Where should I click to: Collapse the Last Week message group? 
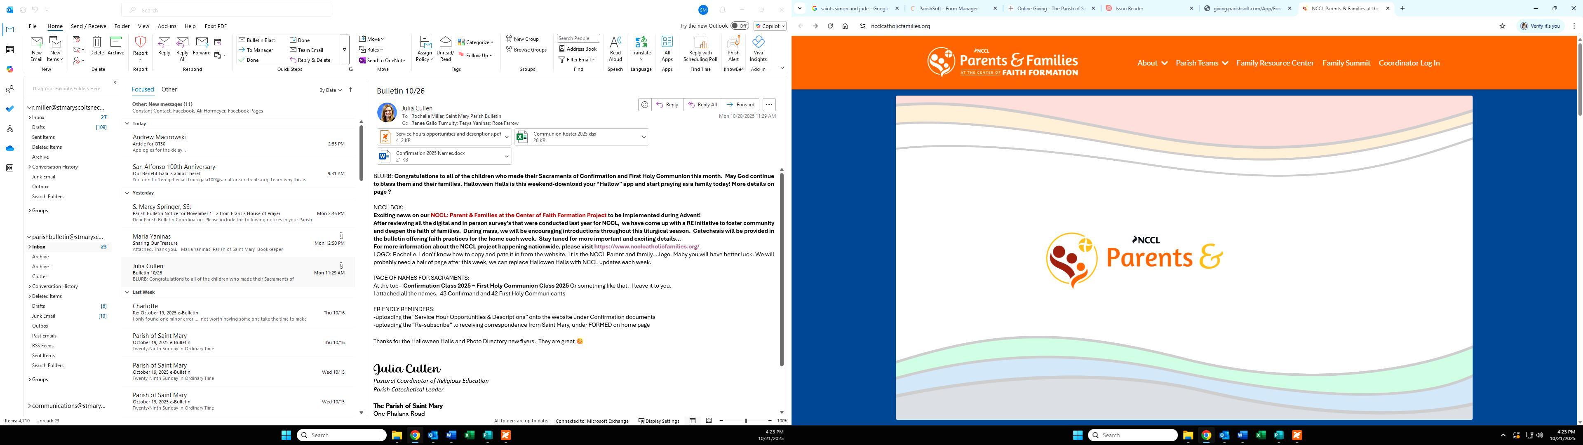click(x=127, y=293)
